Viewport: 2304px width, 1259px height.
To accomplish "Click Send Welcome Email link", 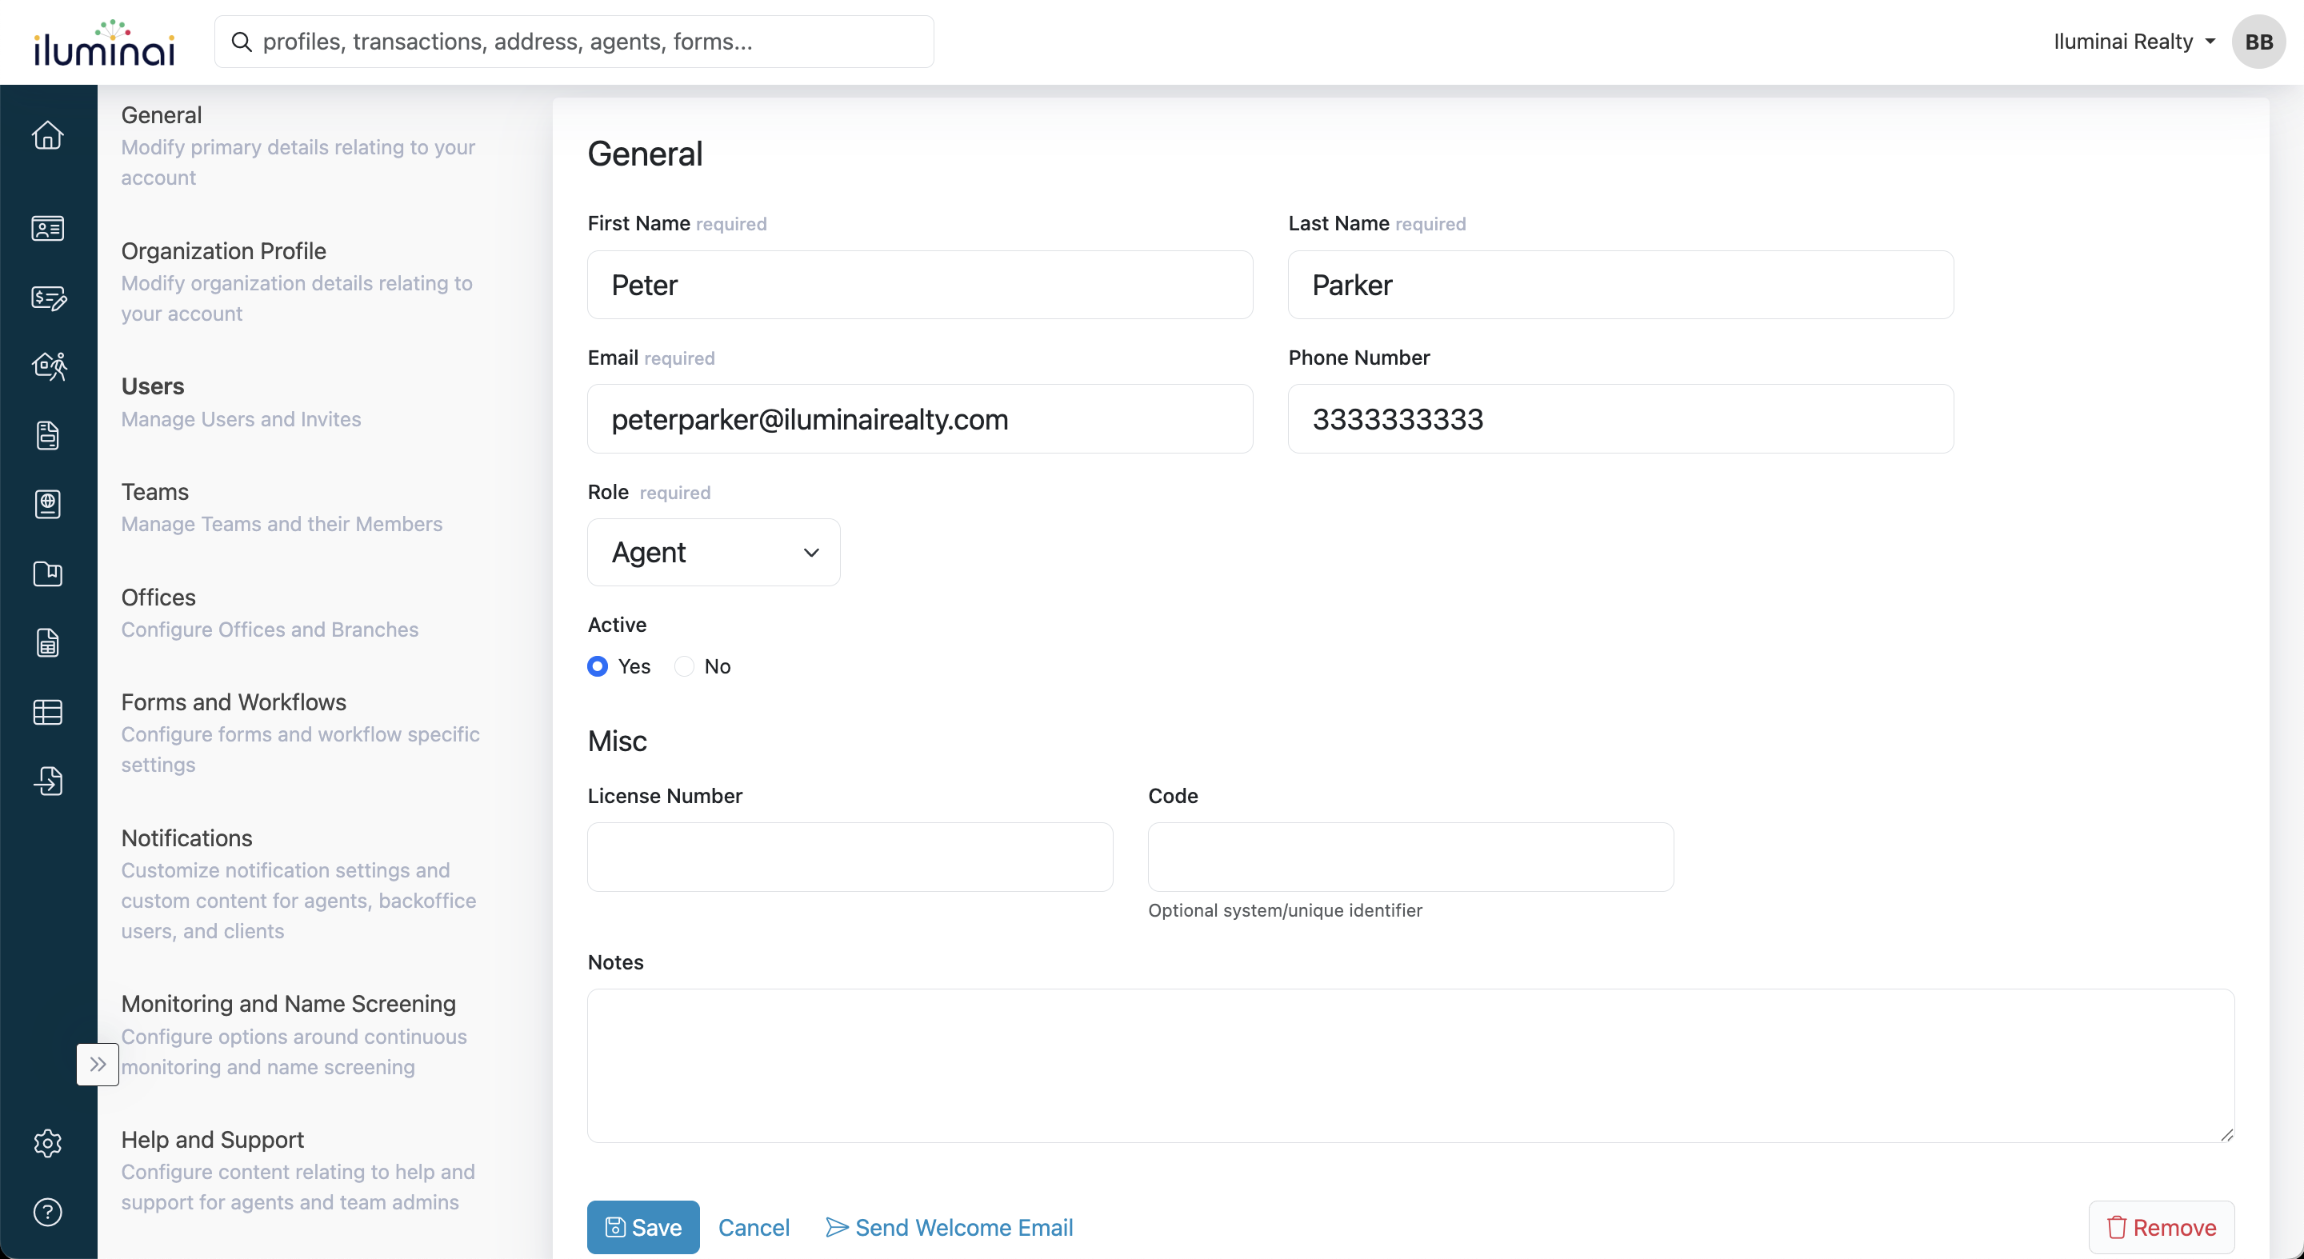I will (949, 1227).
